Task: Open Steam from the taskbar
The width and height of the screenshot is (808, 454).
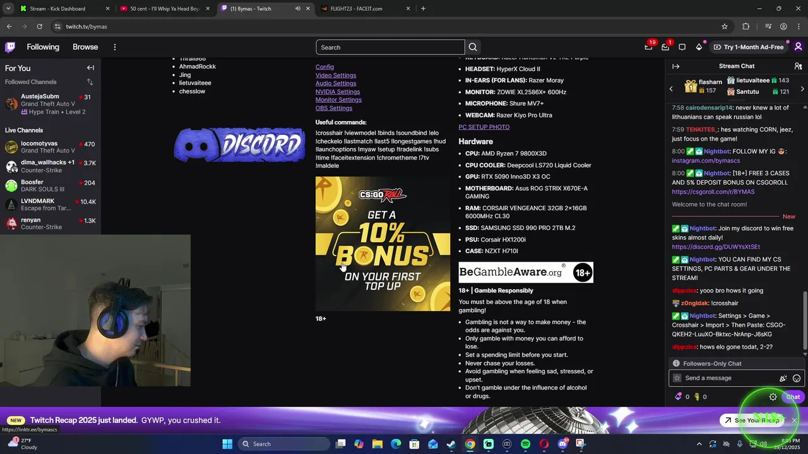Action: [x=451, y=444]
